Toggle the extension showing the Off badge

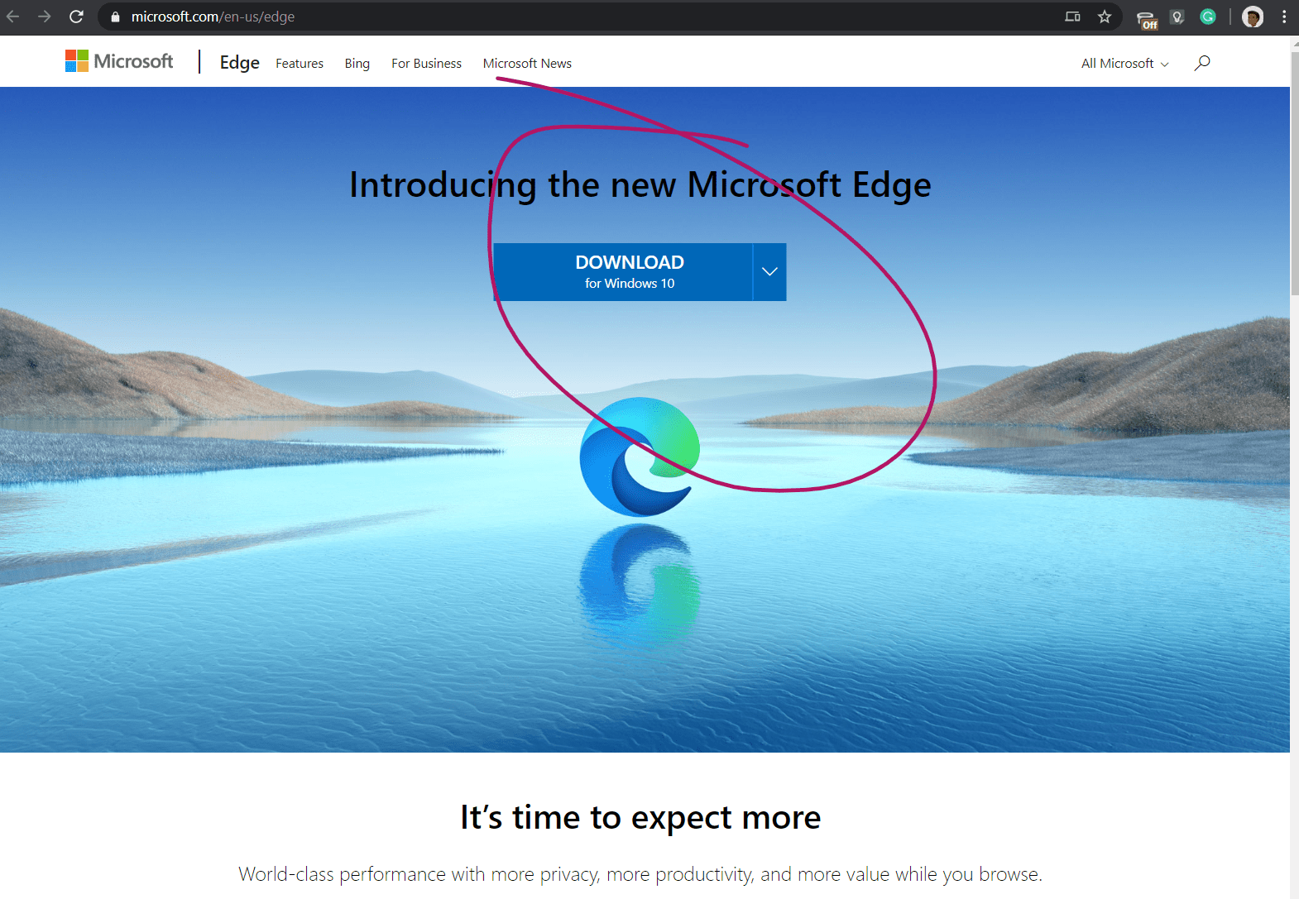(1146, 19)
